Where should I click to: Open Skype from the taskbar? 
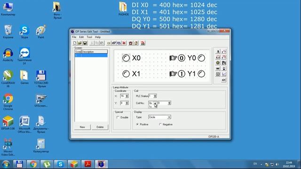pos(60,164)
